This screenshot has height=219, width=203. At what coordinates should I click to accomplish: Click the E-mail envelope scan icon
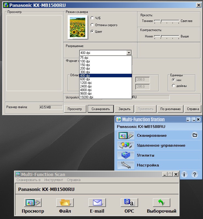(97, 202)
